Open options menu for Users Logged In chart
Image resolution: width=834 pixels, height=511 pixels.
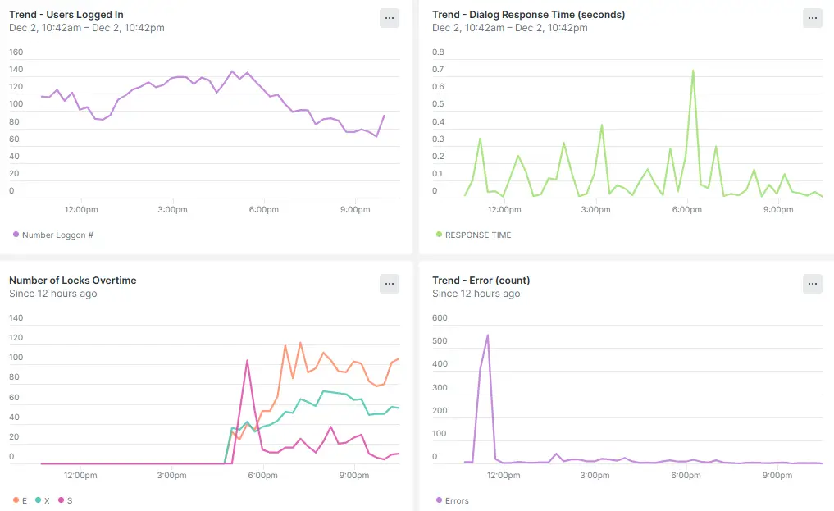pyautogui.click(x=390, y=18)
